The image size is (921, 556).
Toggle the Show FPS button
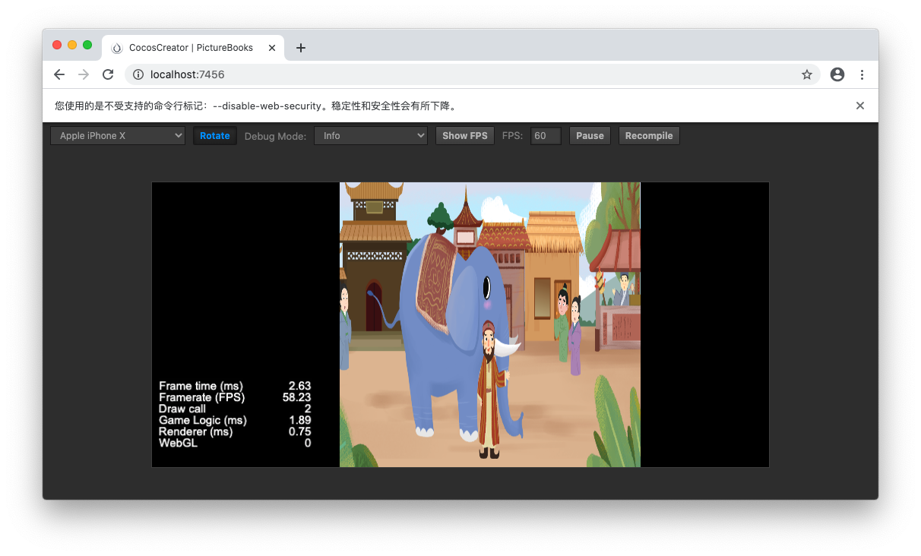click(x=465, y=136)
